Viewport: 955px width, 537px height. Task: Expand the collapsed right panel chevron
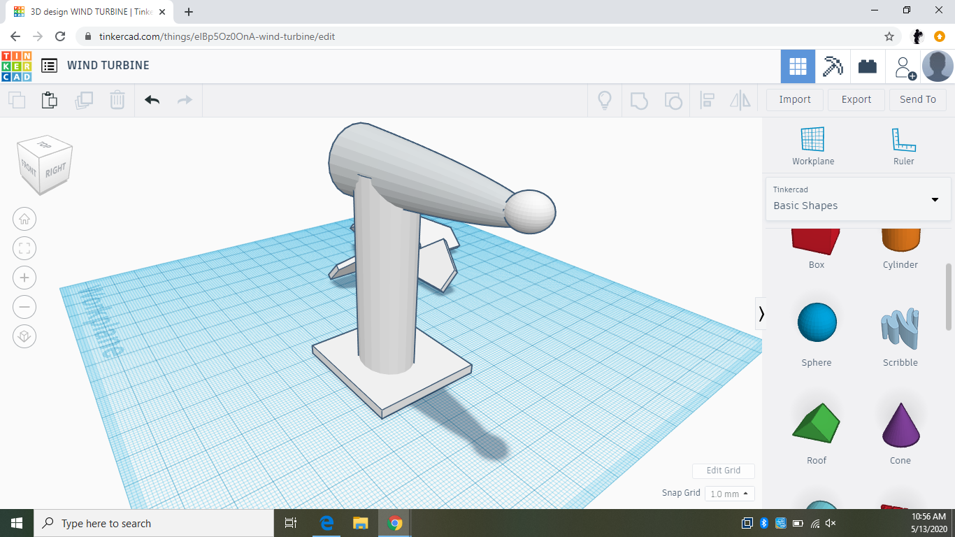coord(761,314)
